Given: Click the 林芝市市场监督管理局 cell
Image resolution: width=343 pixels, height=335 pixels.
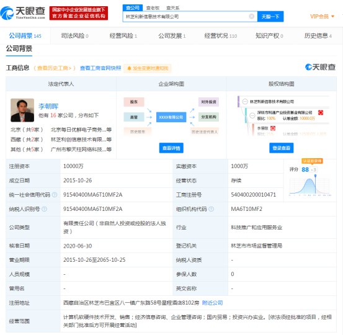Looking at the screenshot, I should (x=257, y=246).
